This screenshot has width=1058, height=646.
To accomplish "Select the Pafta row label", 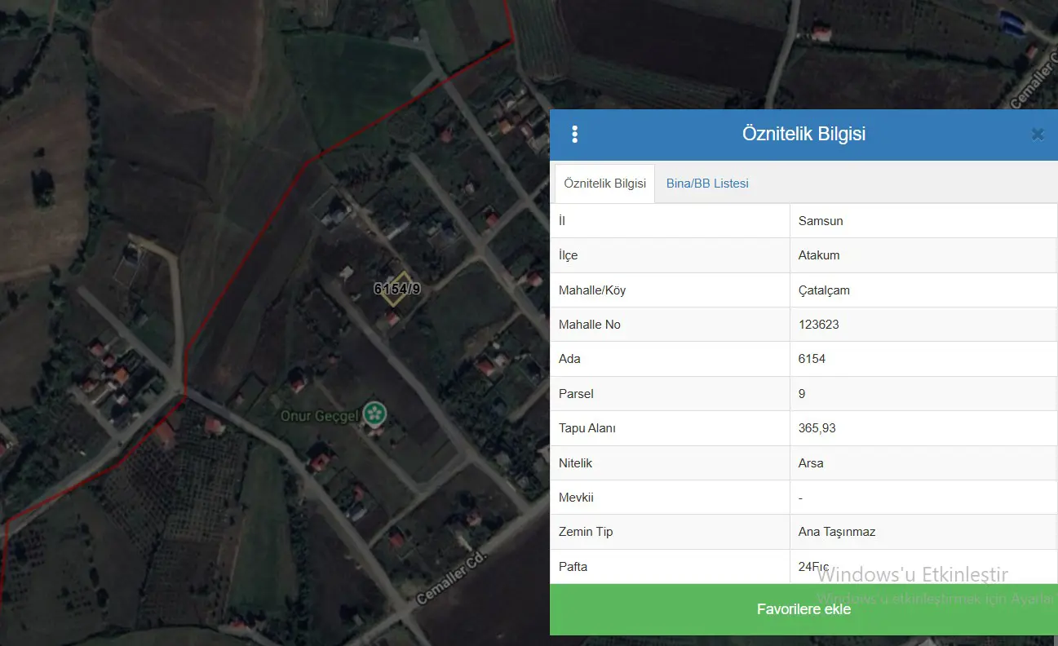I will pos(573,567).
